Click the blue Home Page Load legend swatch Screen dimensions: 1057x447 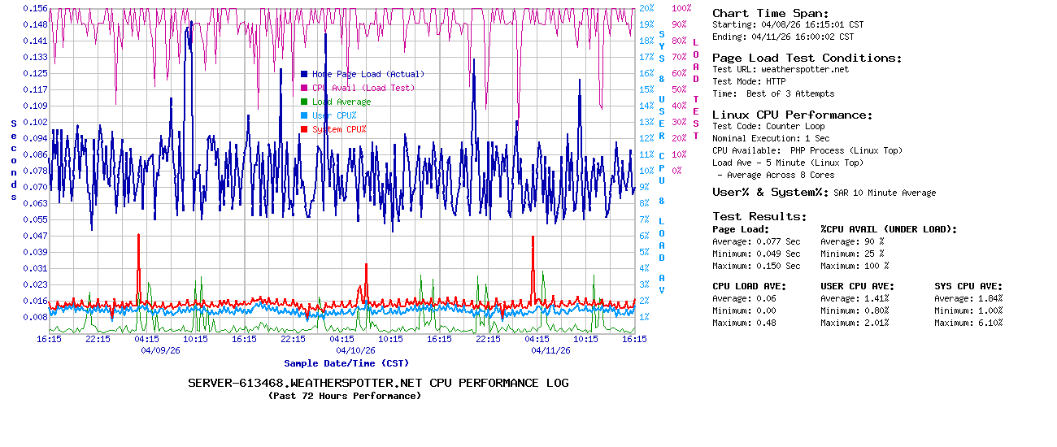click(304, 74)
